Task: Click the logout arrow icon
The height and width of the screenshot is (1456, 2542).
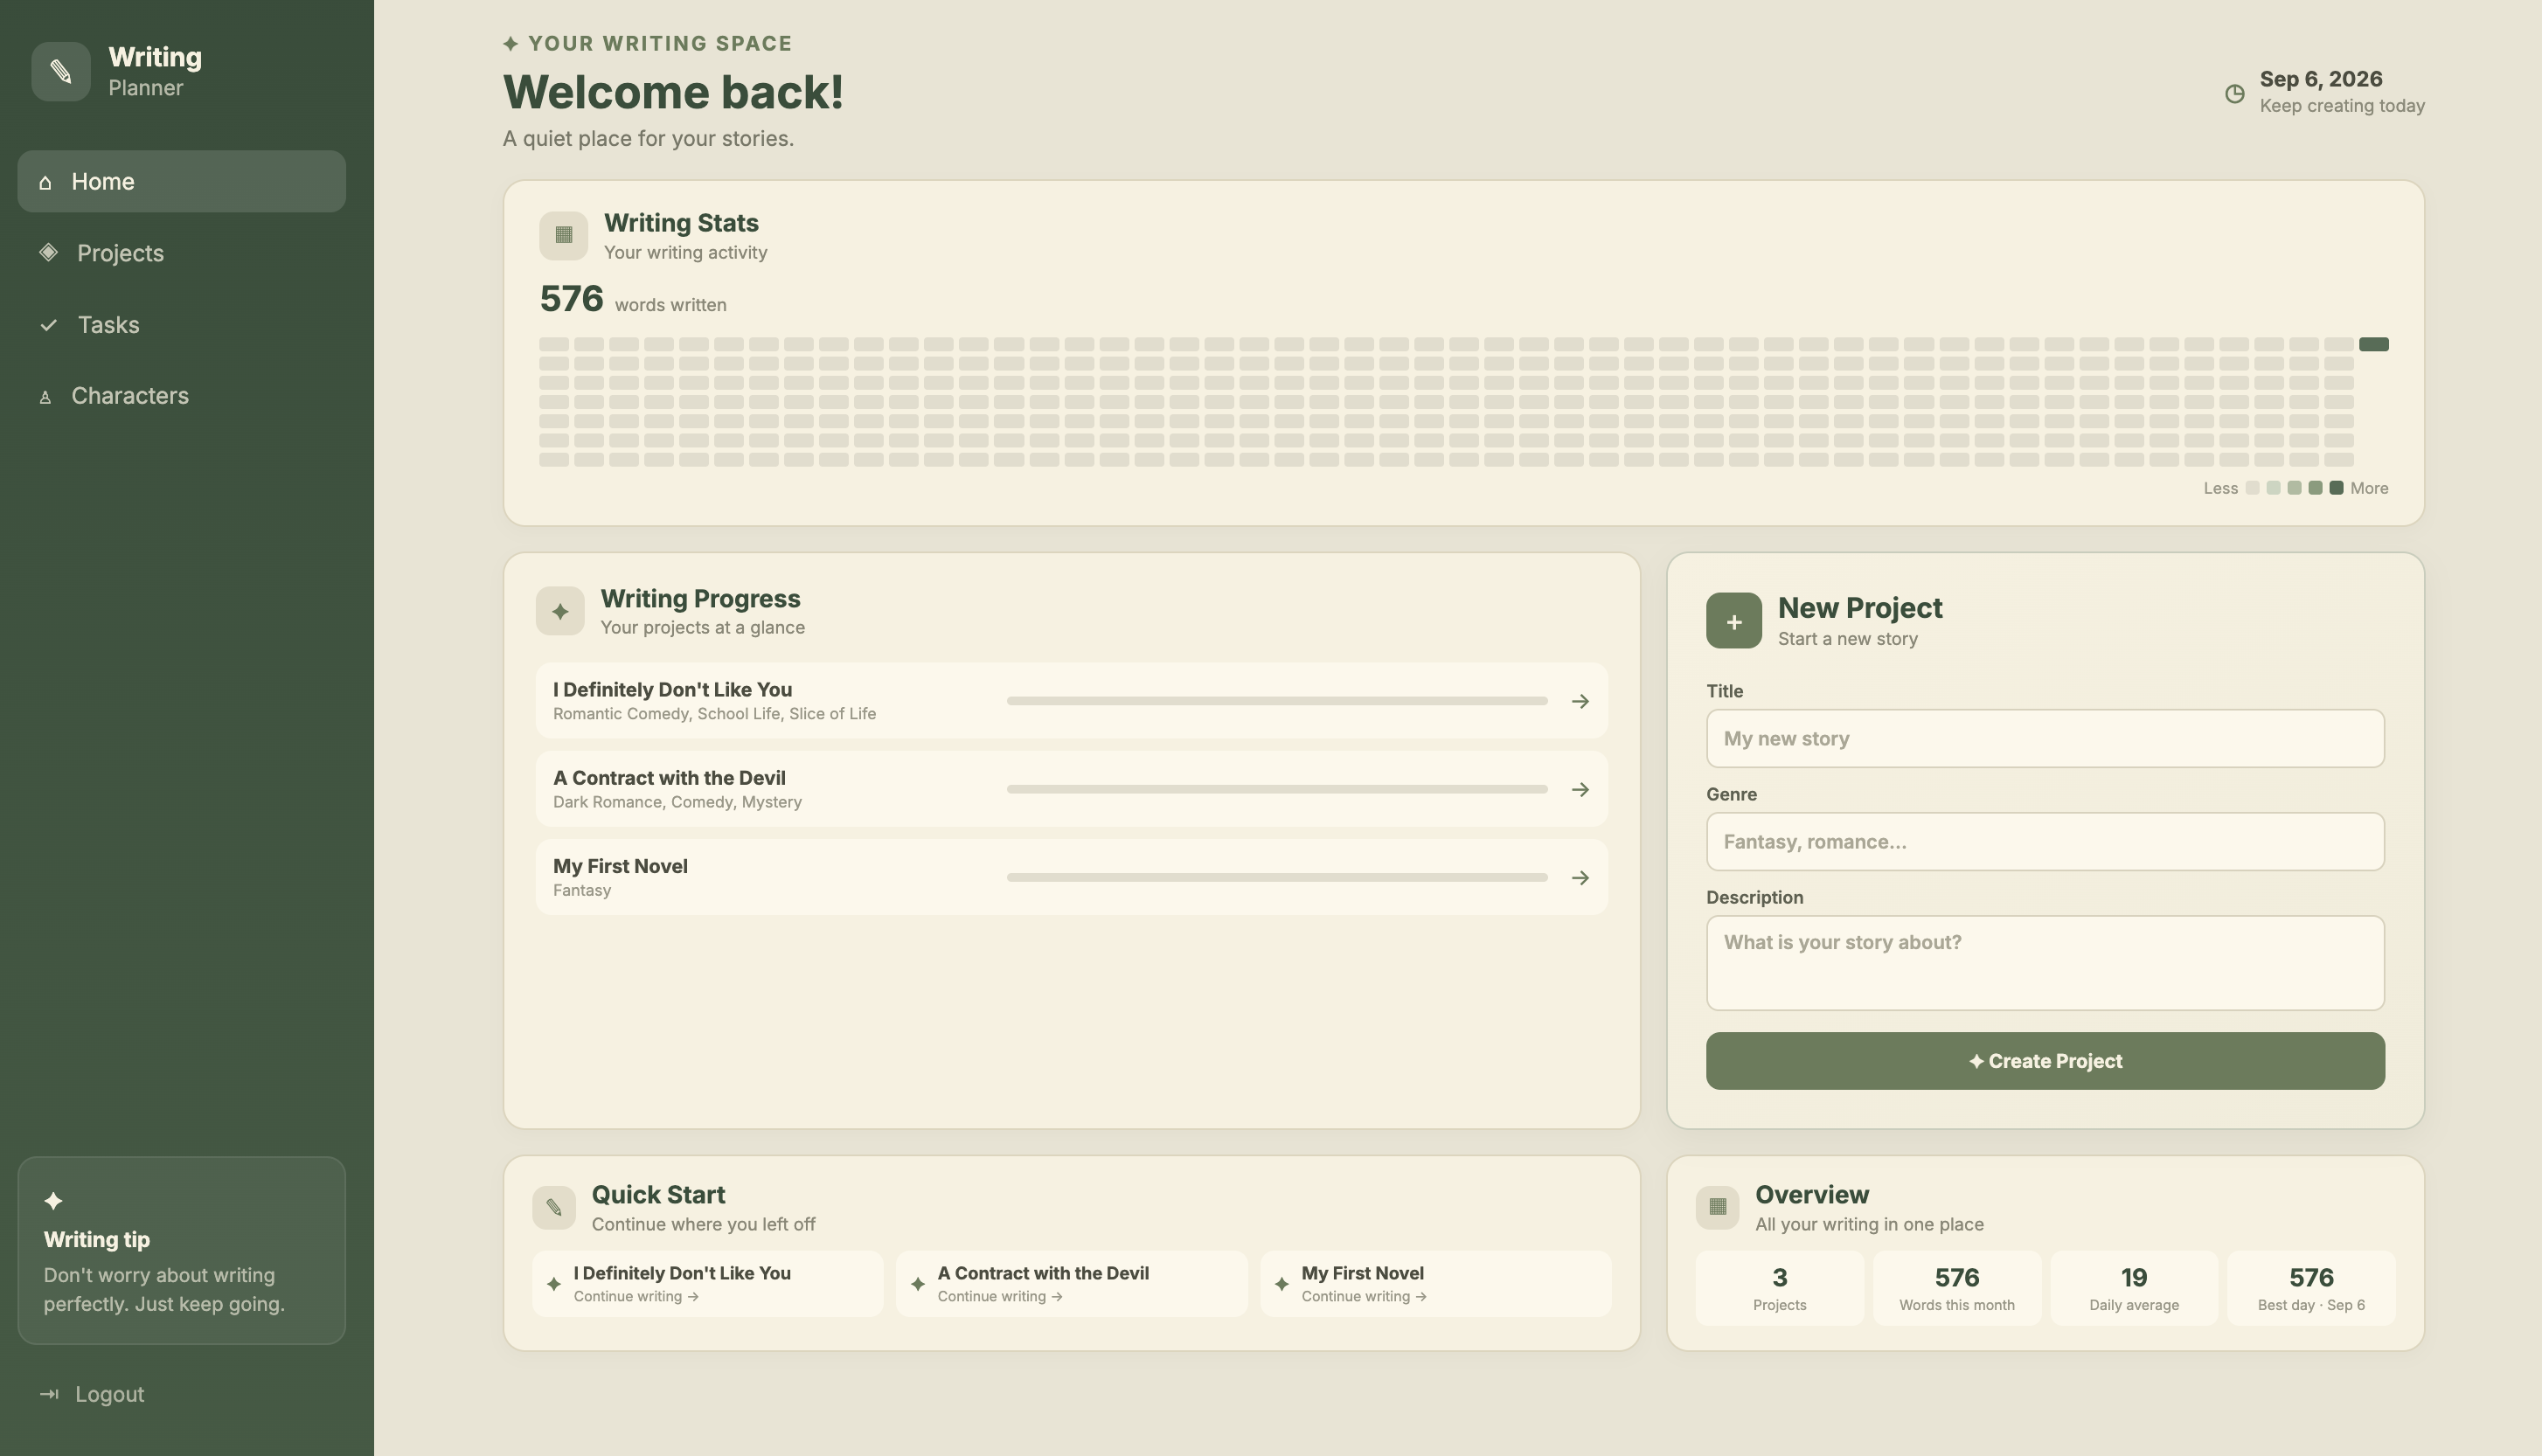Action: click(x=49, y=1394)
